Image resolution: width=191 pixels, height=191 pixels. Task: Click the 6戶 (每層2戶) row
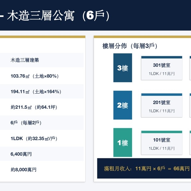pyautogui.click(x=42, y=123)
